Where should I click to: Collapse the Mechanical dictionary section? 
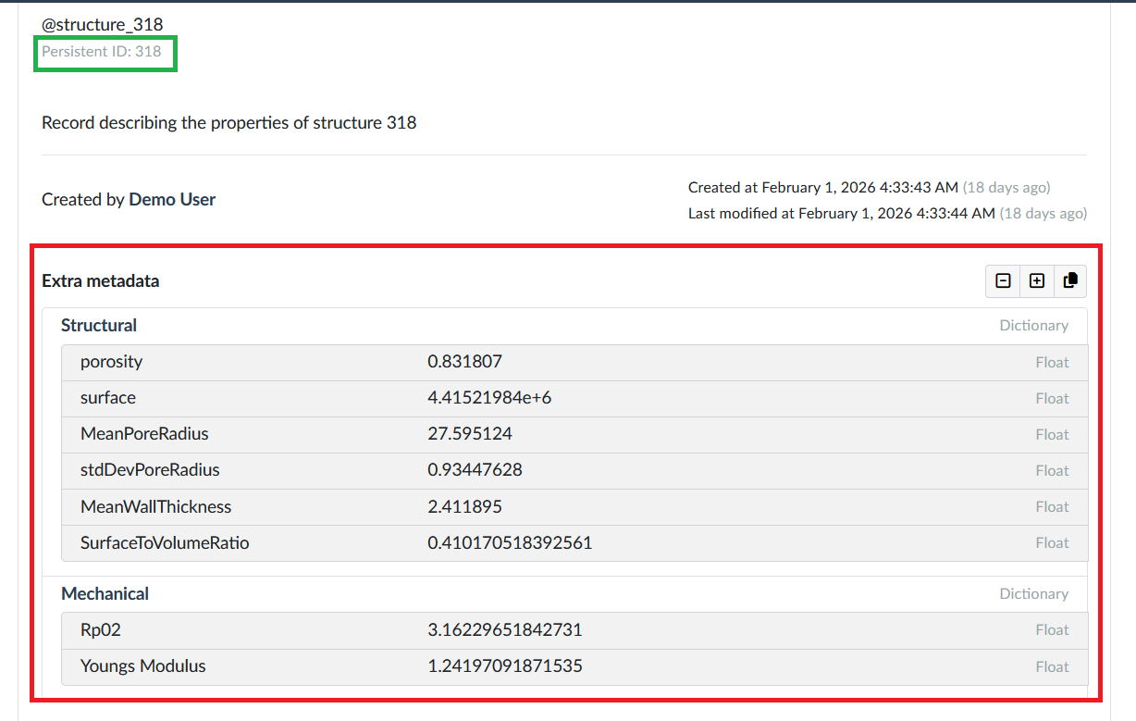pos(105,593)
